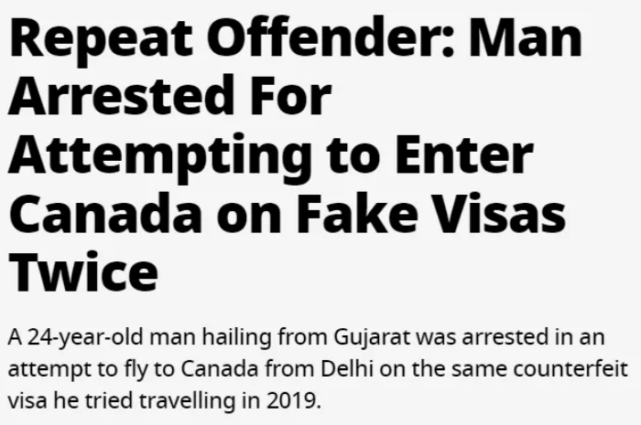Click the word "Man" in headline
Image resolution: width=641 pixels, height=425 pixels.
pos(526,38)
